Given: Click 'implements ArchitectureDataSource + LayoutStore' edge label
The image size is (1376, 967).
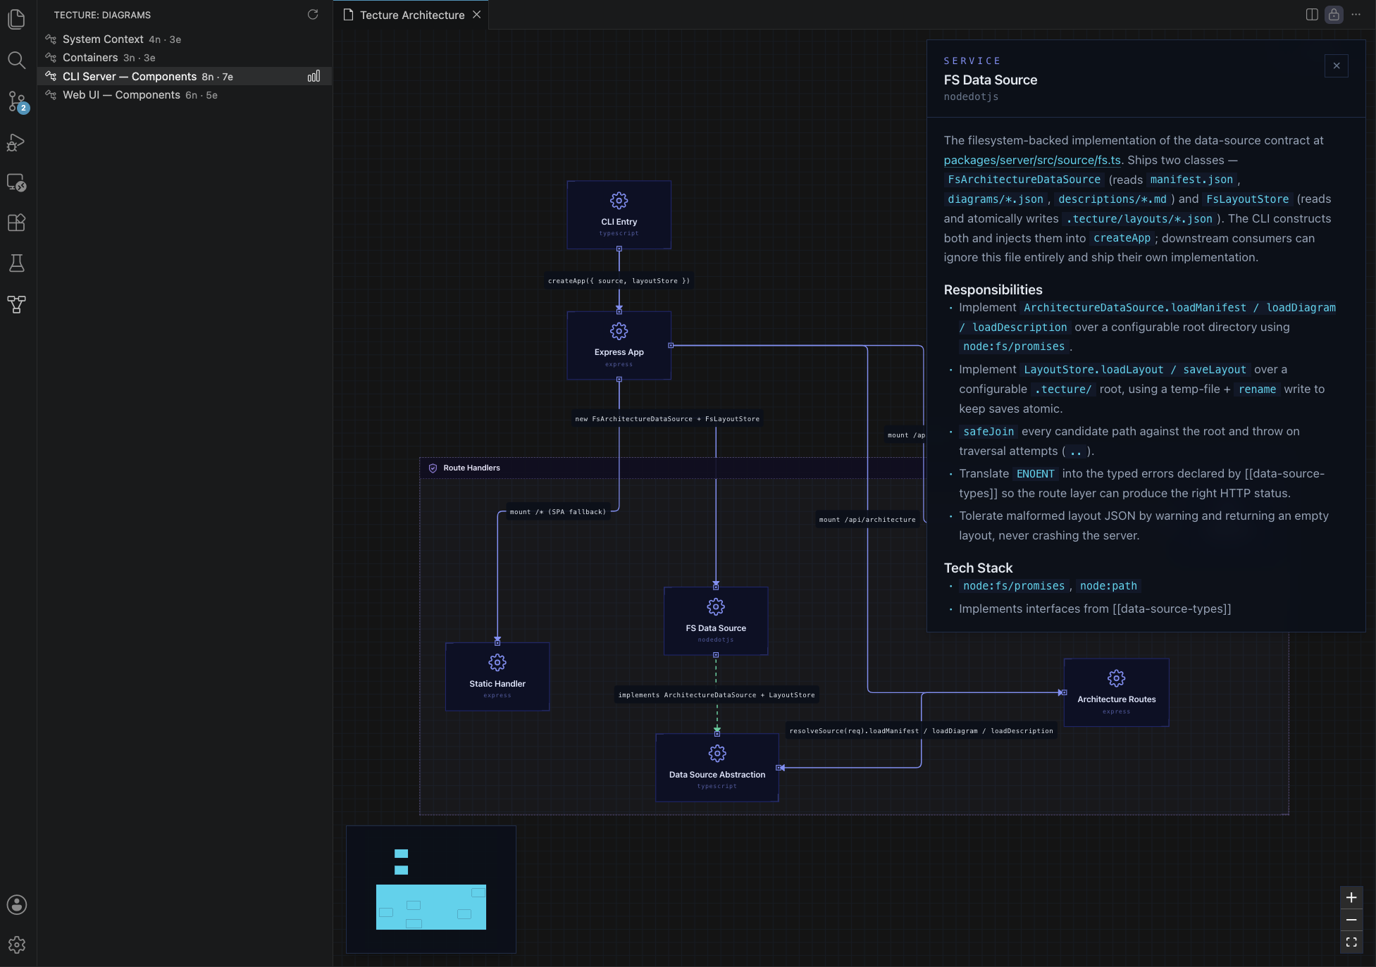Looking at the screenshot, I should 717,695.
